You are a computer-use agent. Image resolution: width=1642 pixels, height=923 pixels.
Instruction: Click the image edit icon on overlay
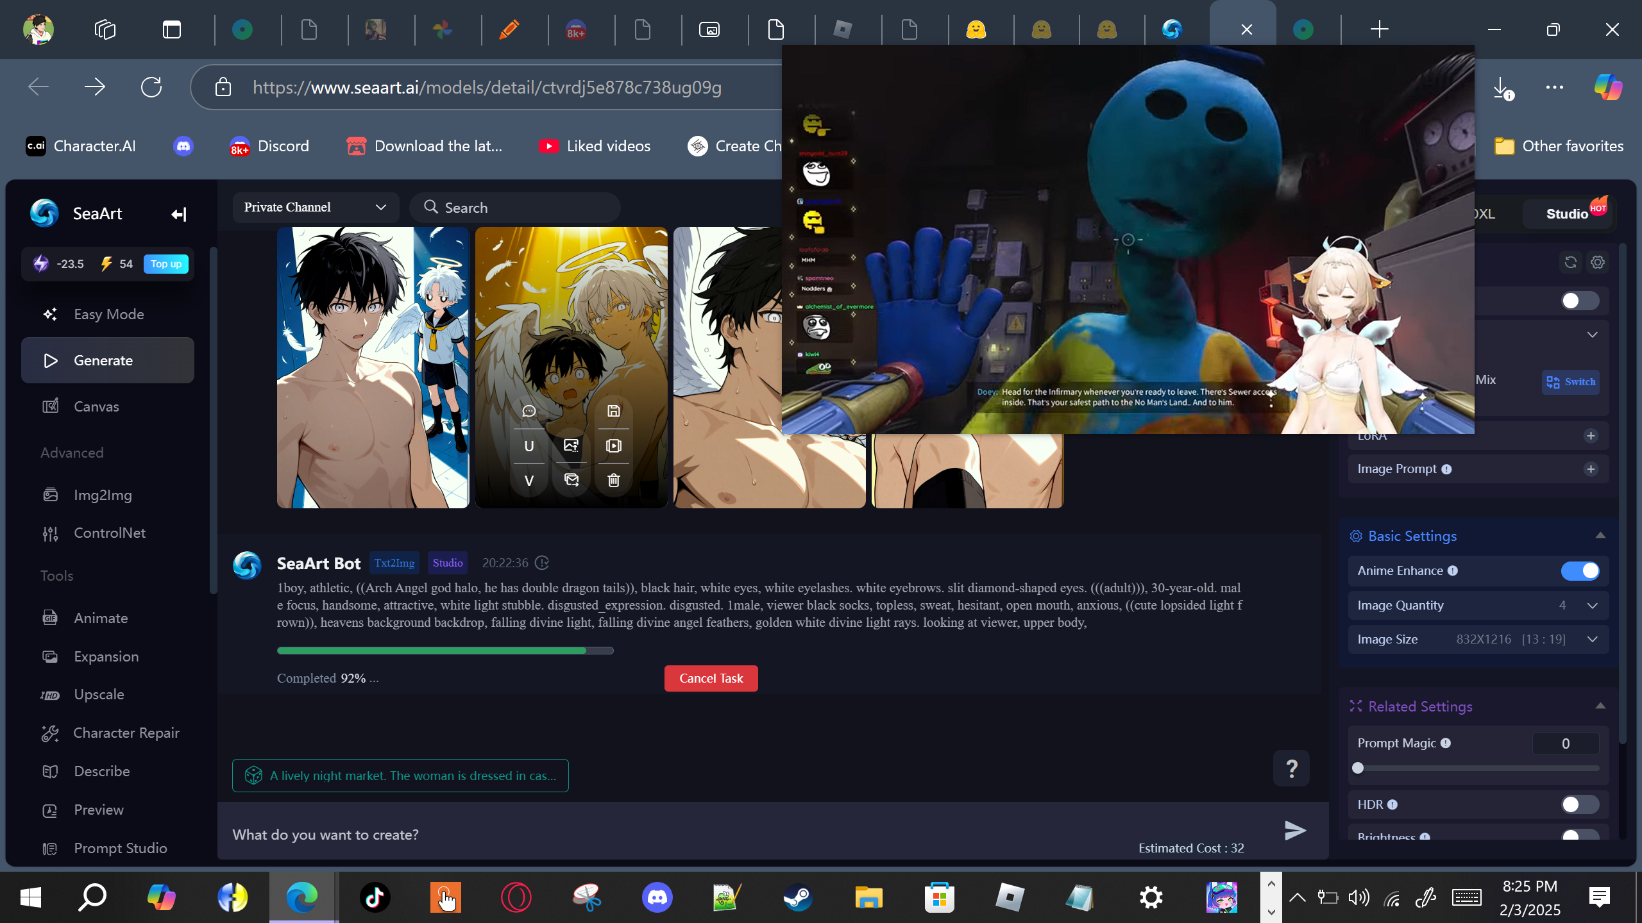[571, 445]
